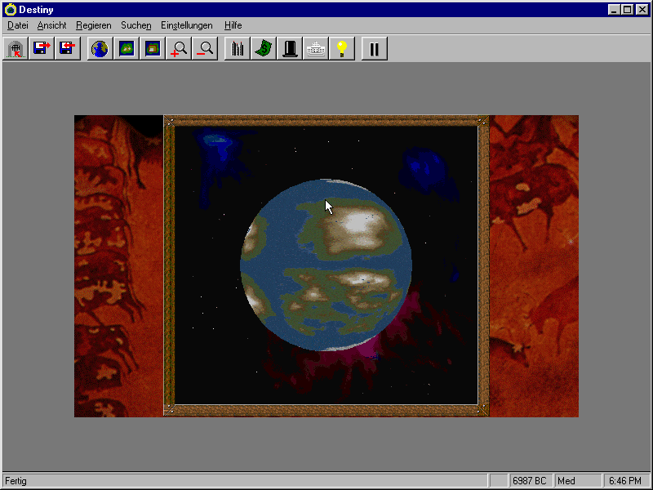Open the Regieren menu

click(x=93, y=25)
